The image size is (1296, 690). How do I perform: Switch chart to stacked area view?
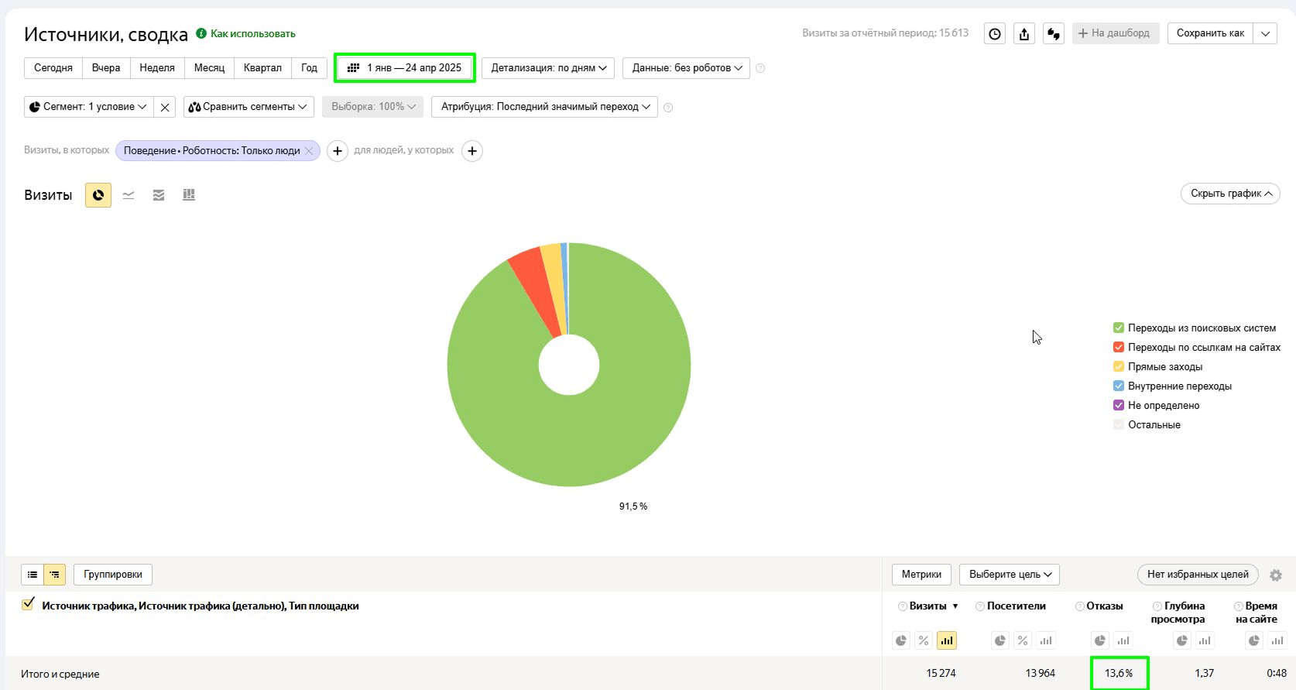pos(159,195)
